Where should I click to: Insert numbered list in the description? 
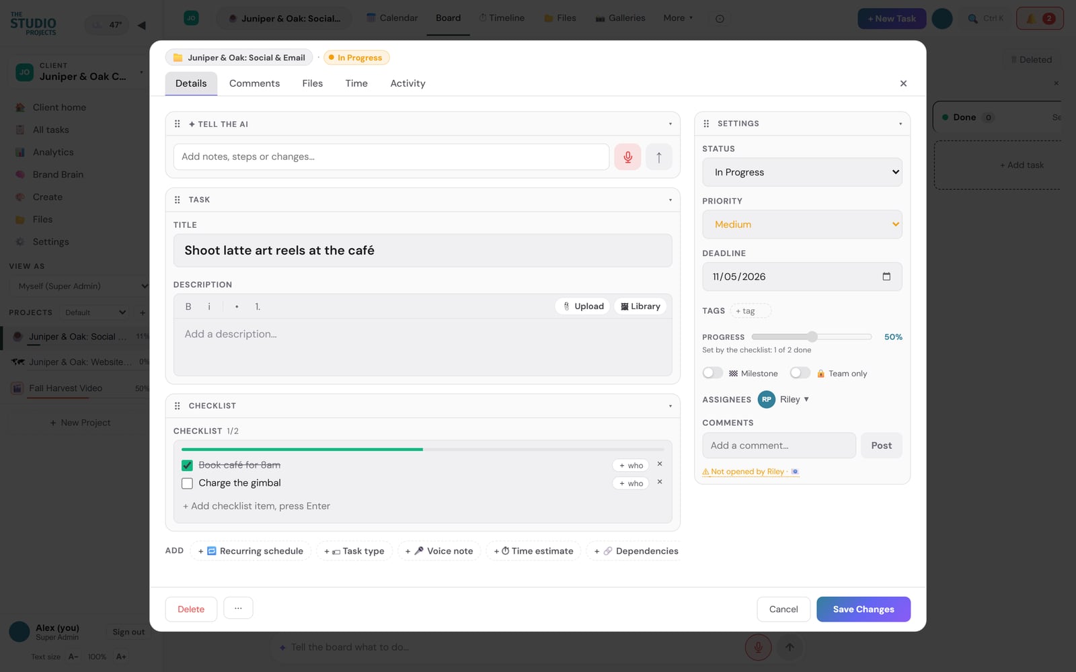[258, 306]
